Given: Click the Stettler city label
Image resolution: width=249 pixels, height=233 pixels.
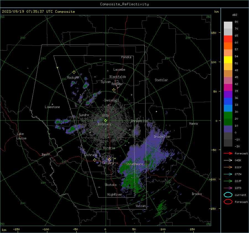Looking at the screenshot, I should 161,80.
